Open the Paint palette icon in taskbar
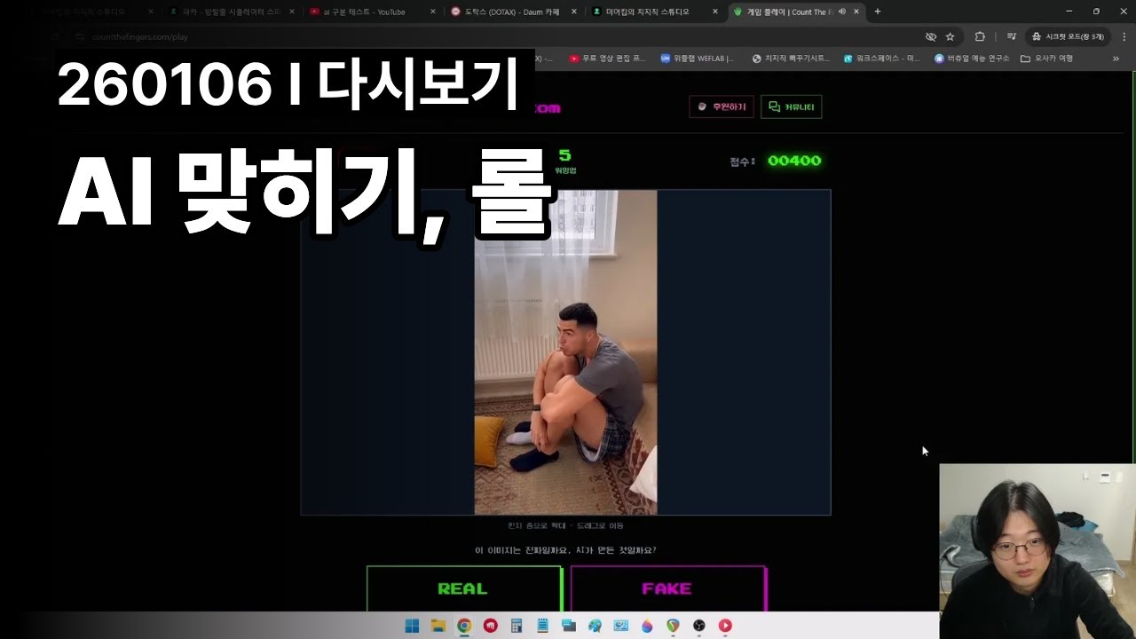The image size is (1136, 639). click(x=595, y=626)
